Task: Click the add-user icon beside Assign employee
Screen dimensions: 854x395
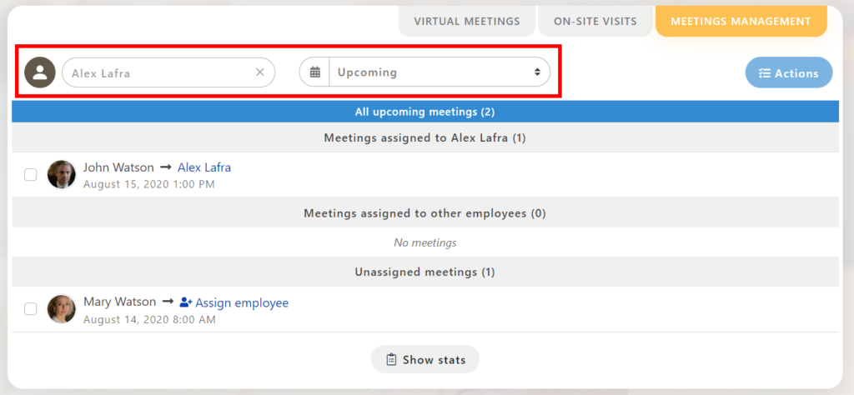Action: click(x=186, y=302)
